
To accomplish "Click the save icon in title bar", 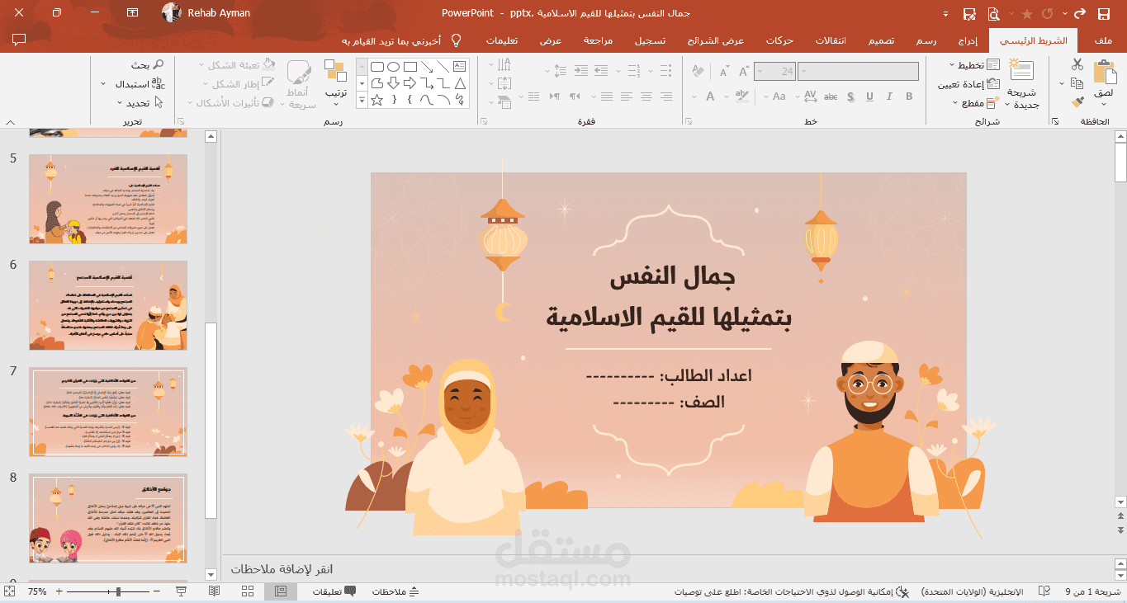I will click(1103, 13).
